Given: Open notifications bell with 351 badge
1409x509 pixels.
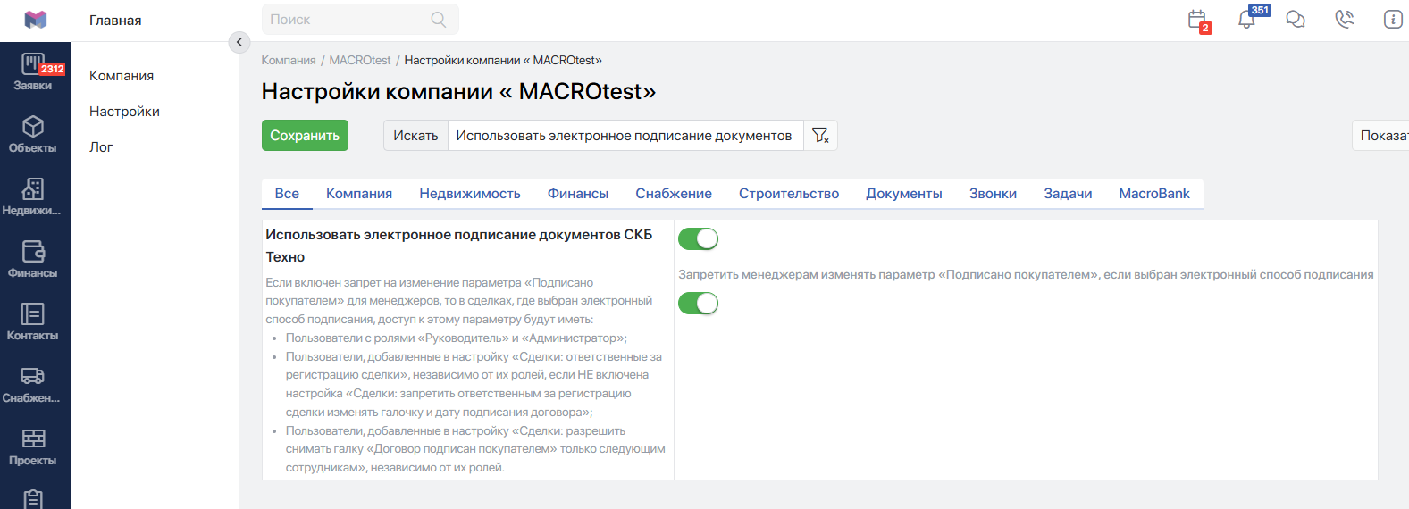Looking at the screenshot, I should click(1247, 19).
